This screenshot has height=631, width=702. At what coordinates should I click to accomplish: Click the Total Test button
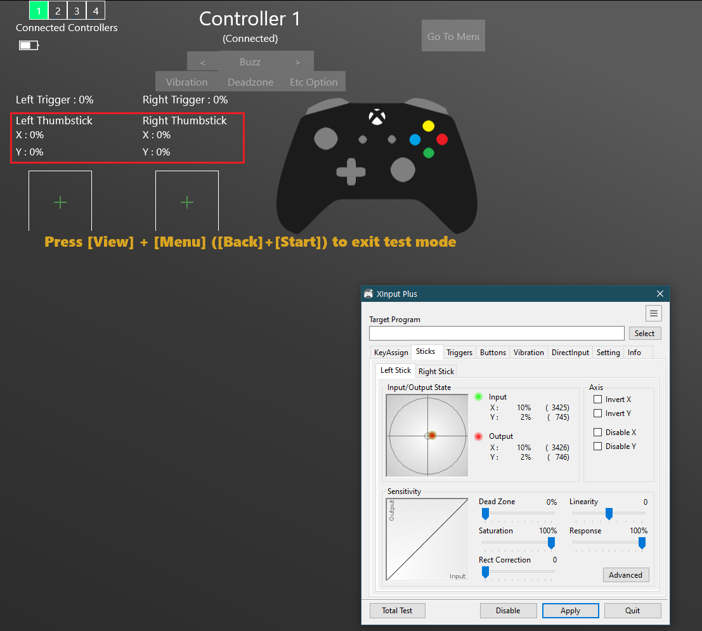(397, 611)
